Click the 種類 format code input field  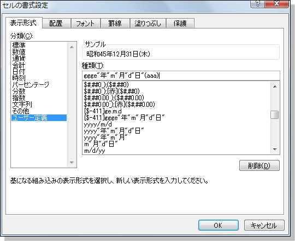tap(181, 76)
